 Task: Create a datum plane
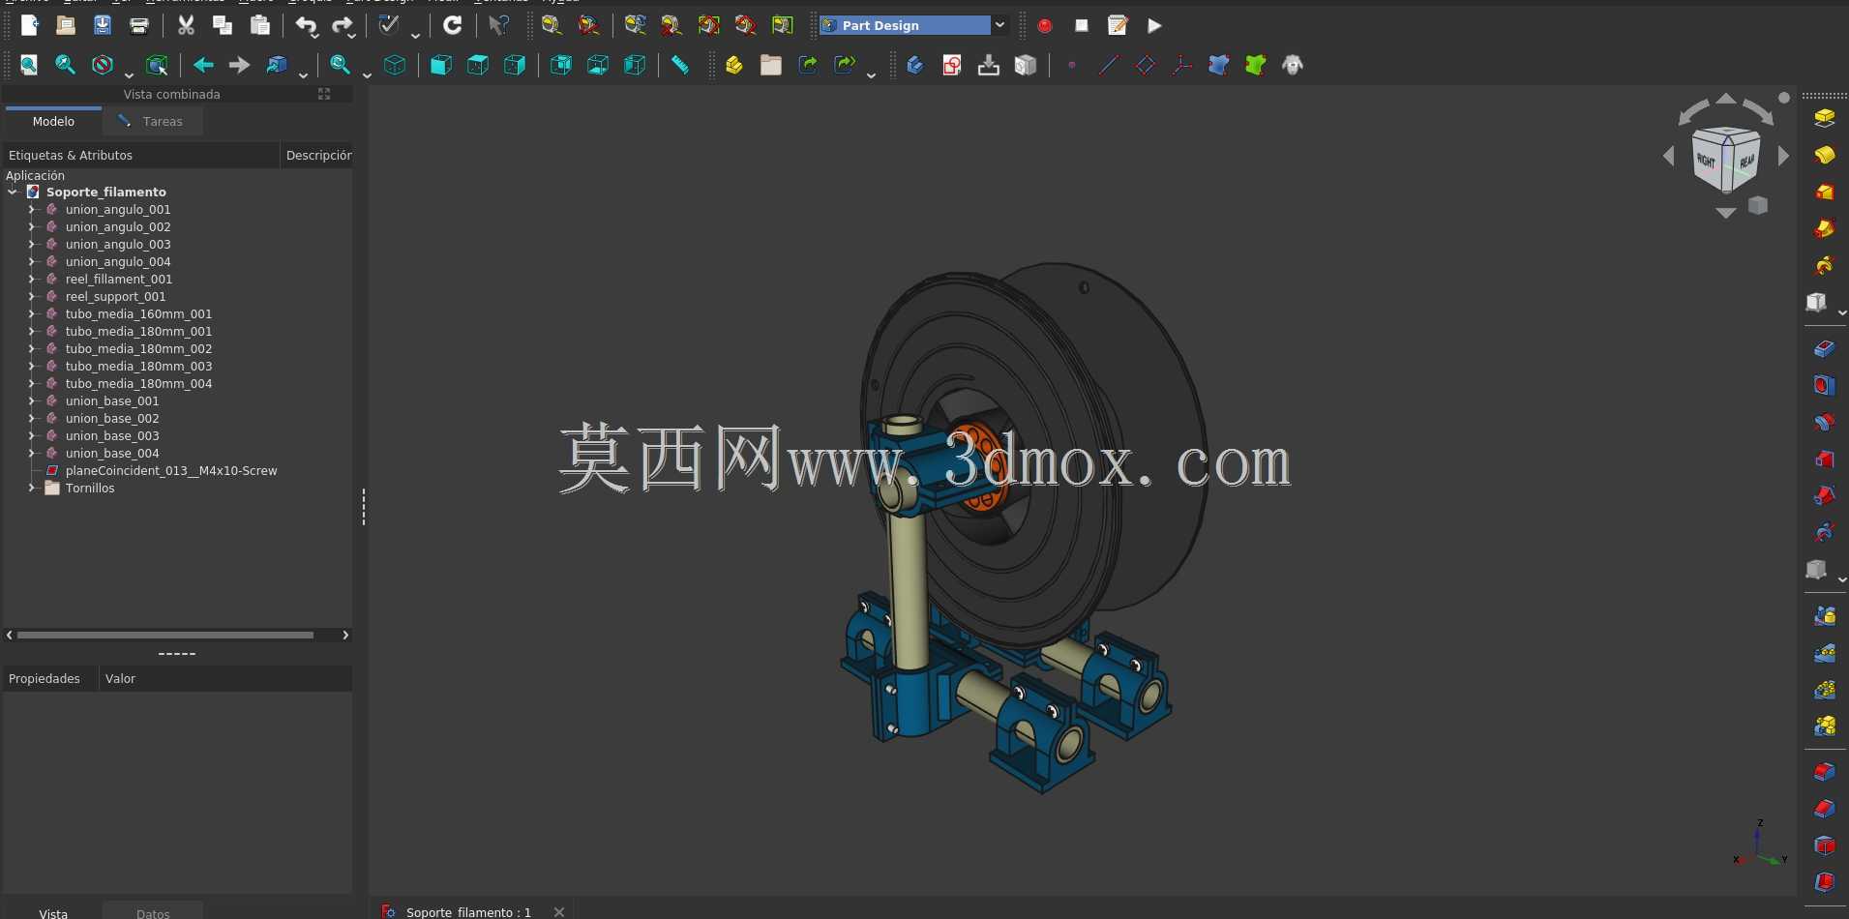pyautogui.click(x=1146, y=65)
